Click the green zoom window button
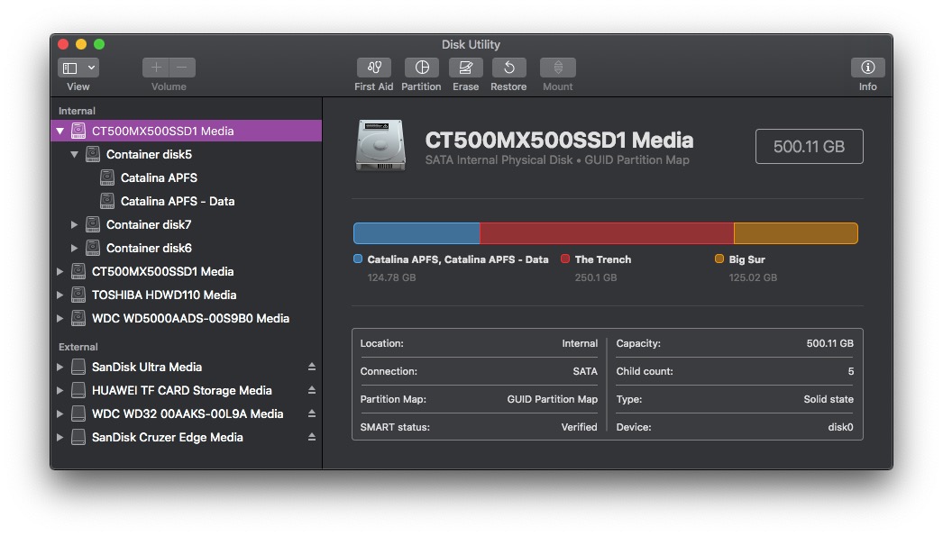 99,44
